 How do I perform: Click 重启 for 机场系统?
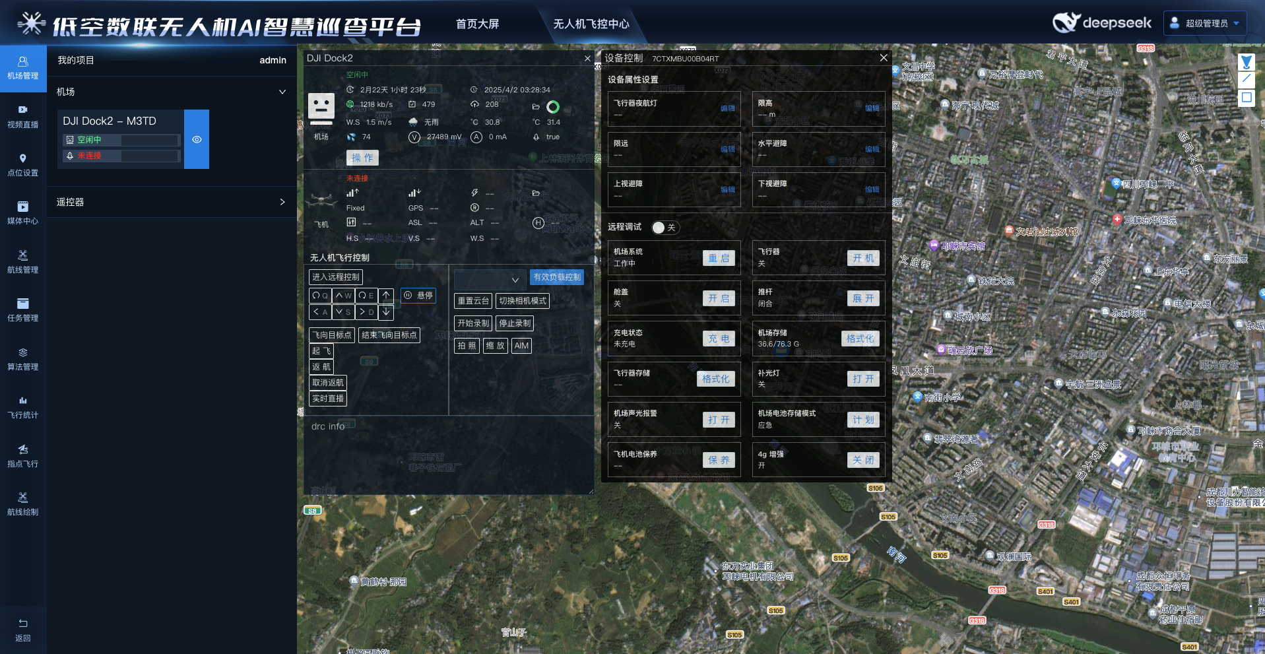tap(719, 258)
